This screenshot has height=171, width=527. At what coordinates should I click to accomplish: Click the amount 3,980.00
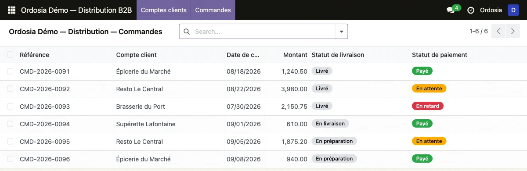[x=294, y=89]
